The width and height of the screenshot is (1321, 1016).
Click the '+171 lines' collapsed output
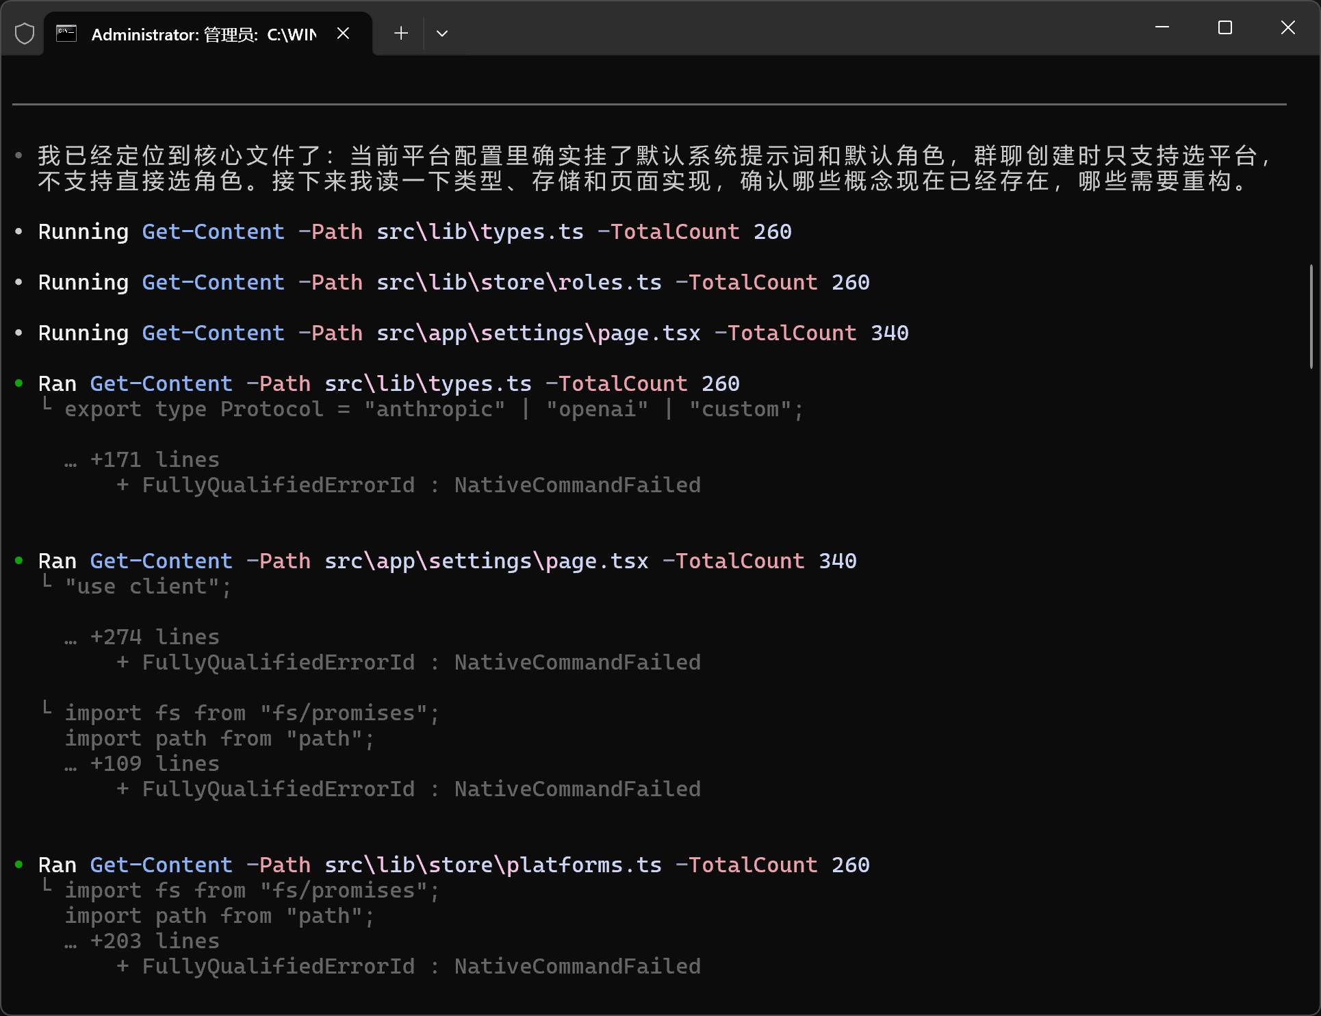click(x=154, y=460)
